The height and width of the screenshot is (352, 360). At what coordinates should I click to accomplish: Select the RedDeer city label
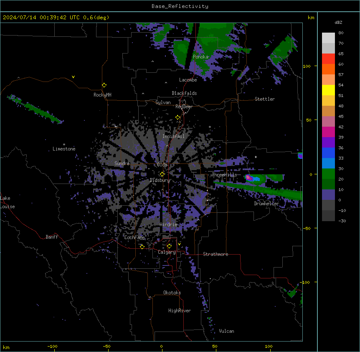tap(184, 107)
